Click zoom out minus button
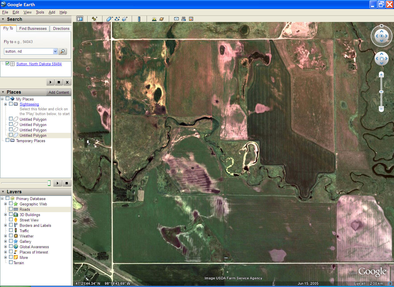This screenshot has height=287, width=394. tap(381, 108)
